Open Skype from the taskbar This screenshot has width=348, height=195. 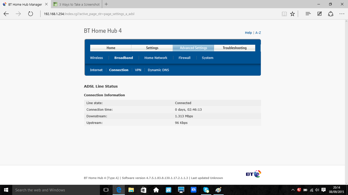[206, 190]
